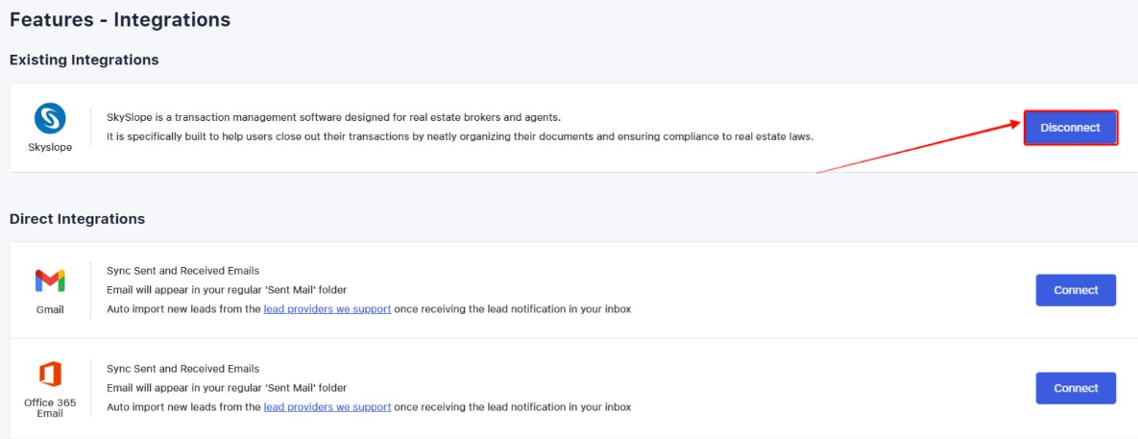Click the 'It is specifically built to help users' line

[x=460, y=136]
